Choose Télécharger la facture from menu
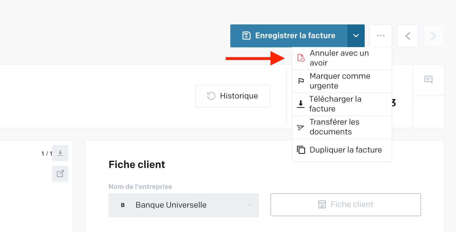The image size is (456, 232). pos(342,104)
